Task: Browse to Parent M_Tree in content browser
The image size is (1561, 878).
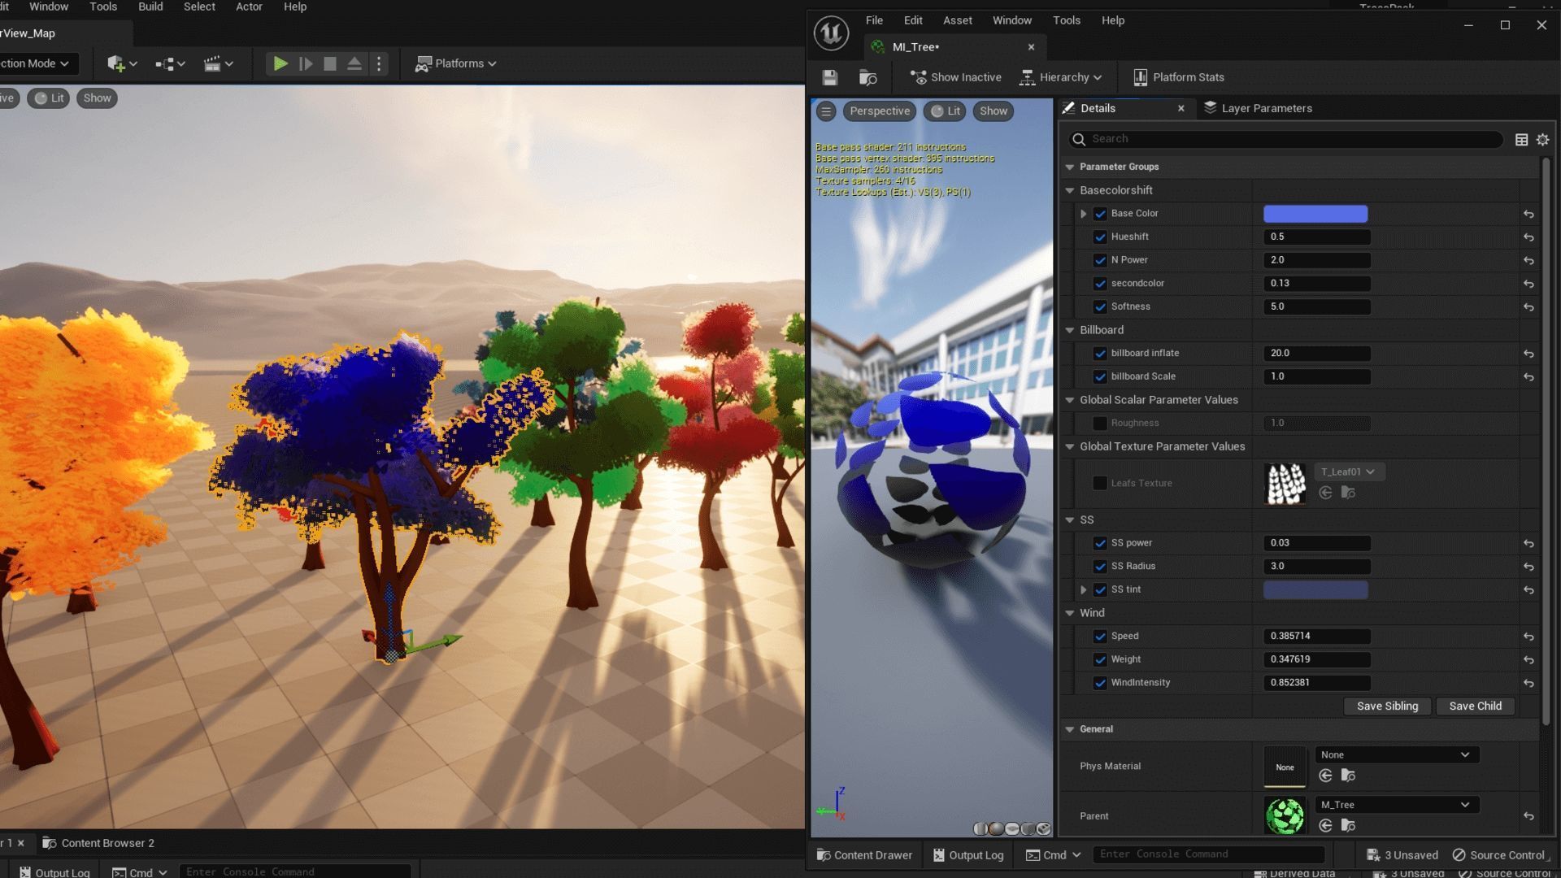Action: tap(1348, 825)
